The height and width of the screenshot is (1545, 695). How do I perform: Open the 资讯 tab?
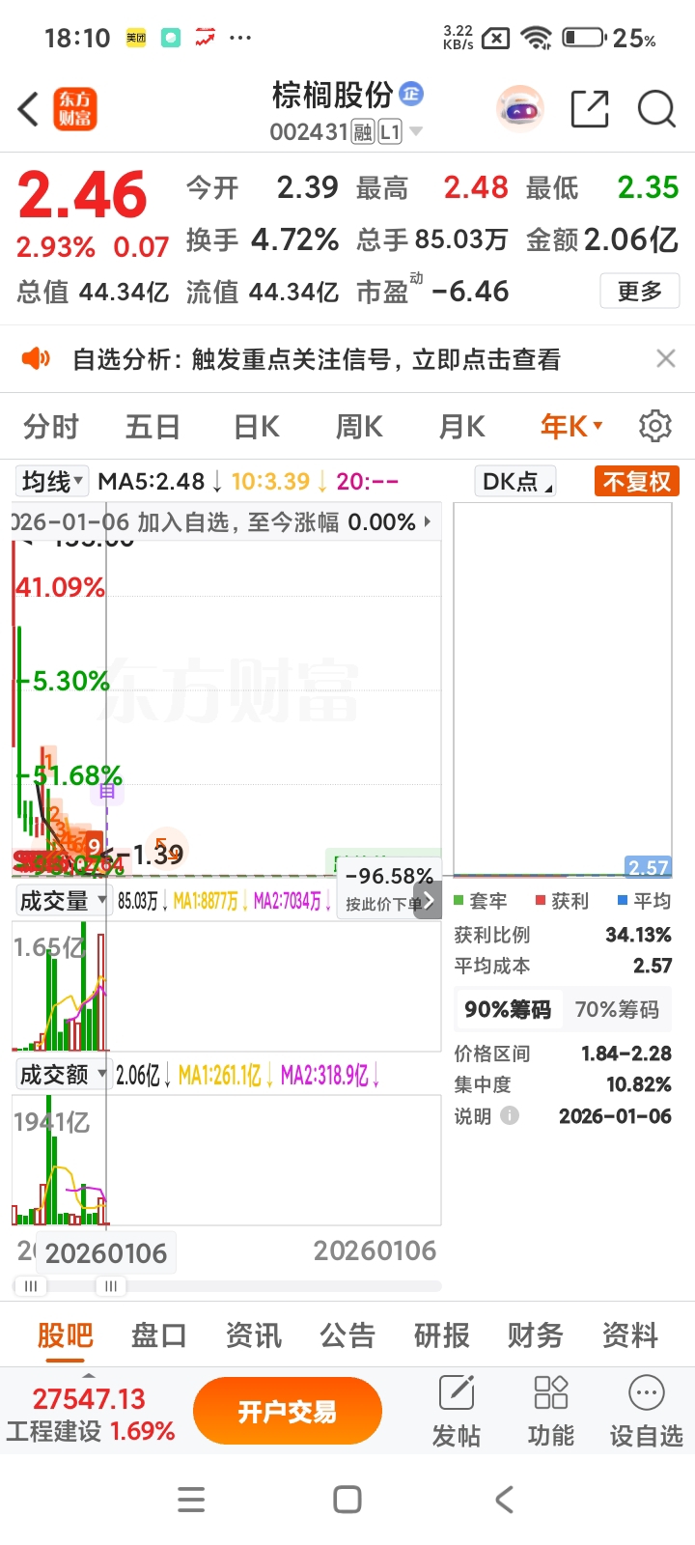click(x=253, y=1335)
